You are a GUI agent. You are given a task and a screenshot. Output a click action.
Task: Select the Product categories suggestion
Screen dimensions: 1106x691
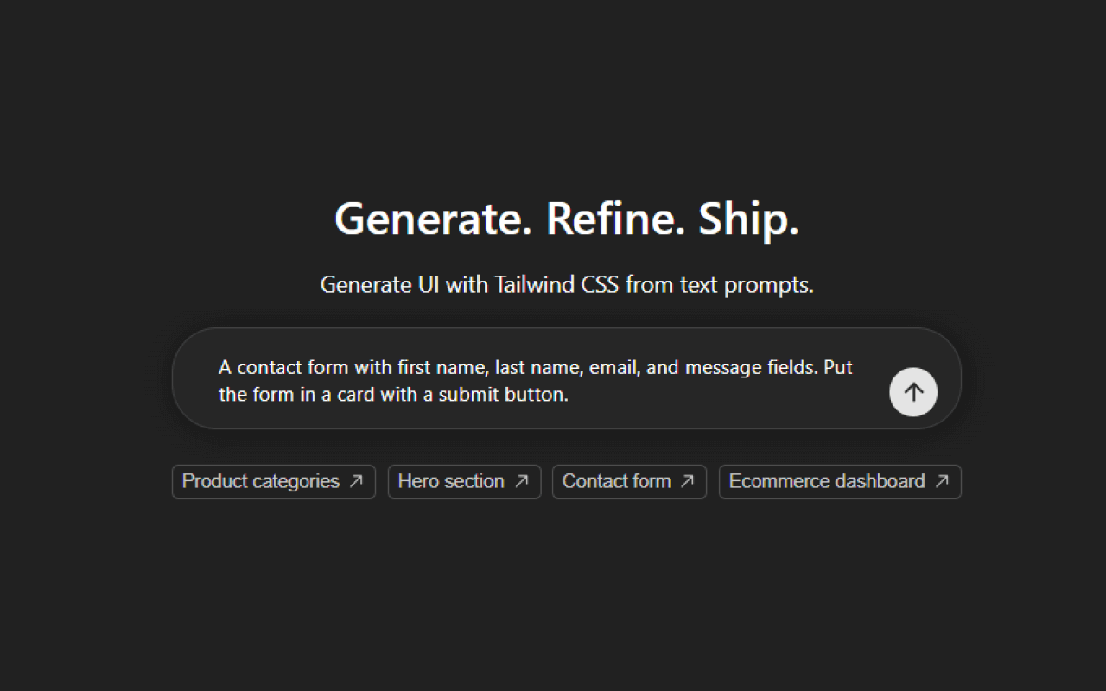(x=273, y=481)
